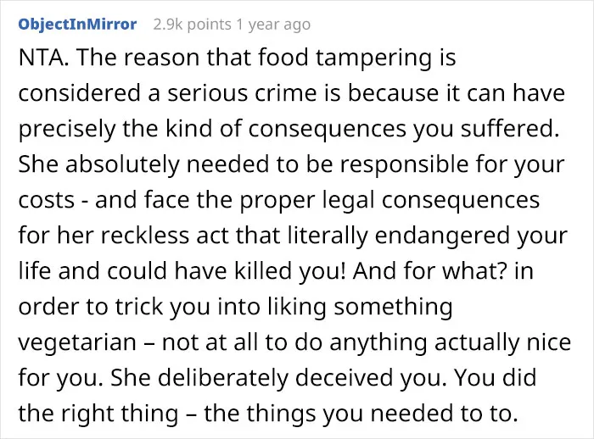The image size is (594, 439).
Task: Click the phrase 'anything actually nice'
Action: [x=450, y=342]
